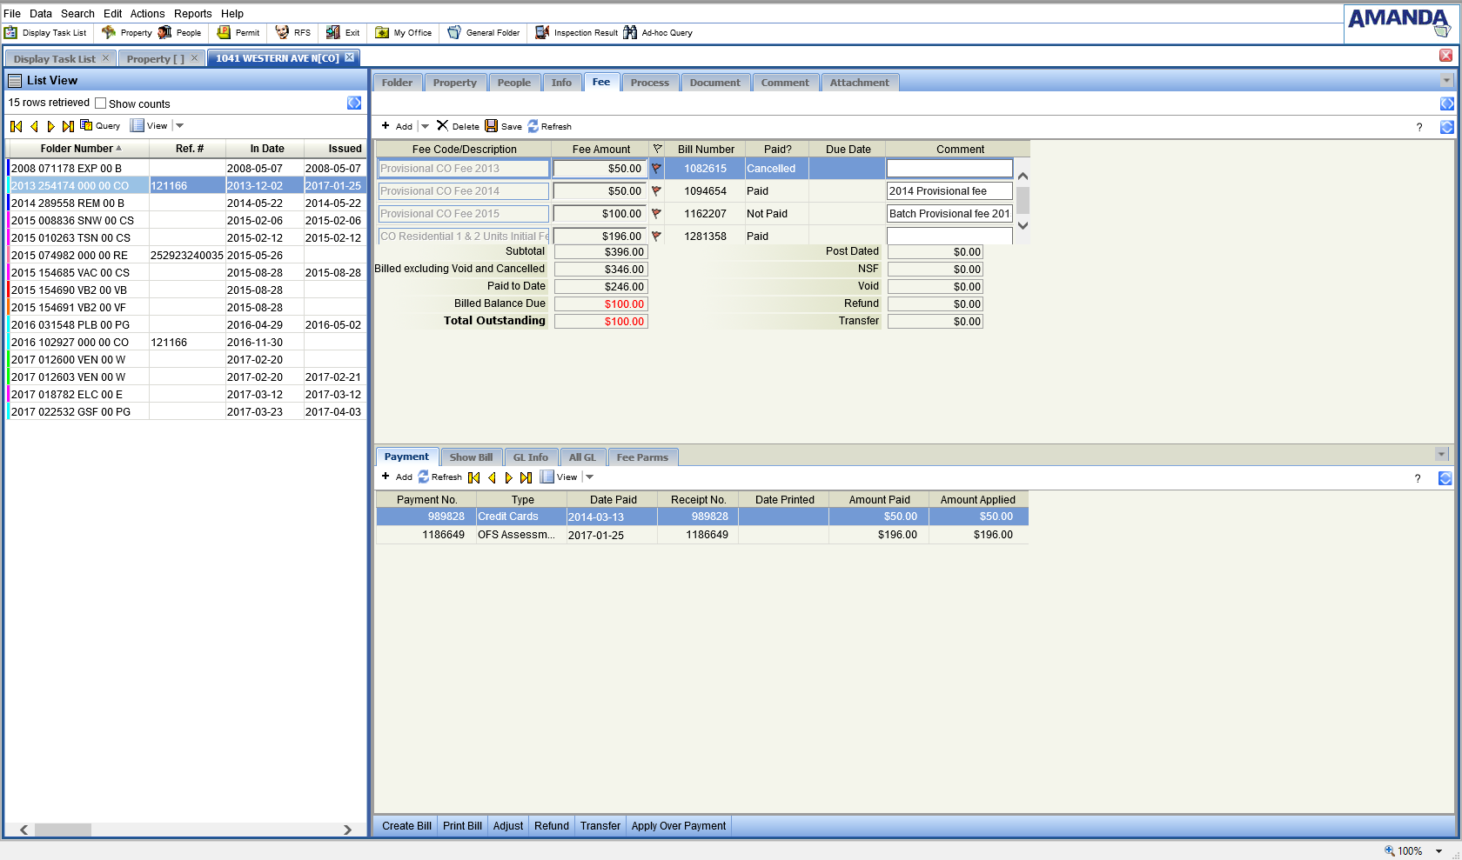Open the Reports menu

tap(192, 13)
